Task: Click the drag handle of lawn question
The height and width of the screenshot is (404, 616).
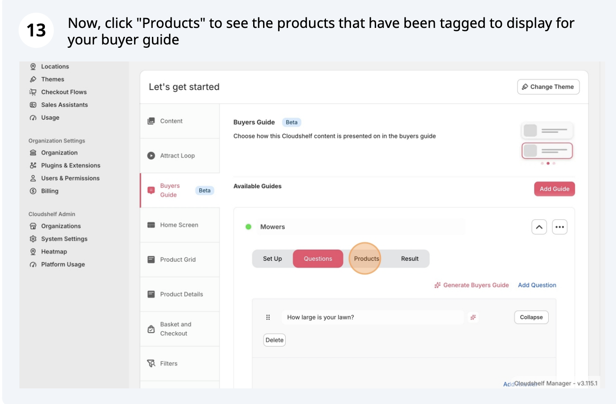Action: point(268,317)
